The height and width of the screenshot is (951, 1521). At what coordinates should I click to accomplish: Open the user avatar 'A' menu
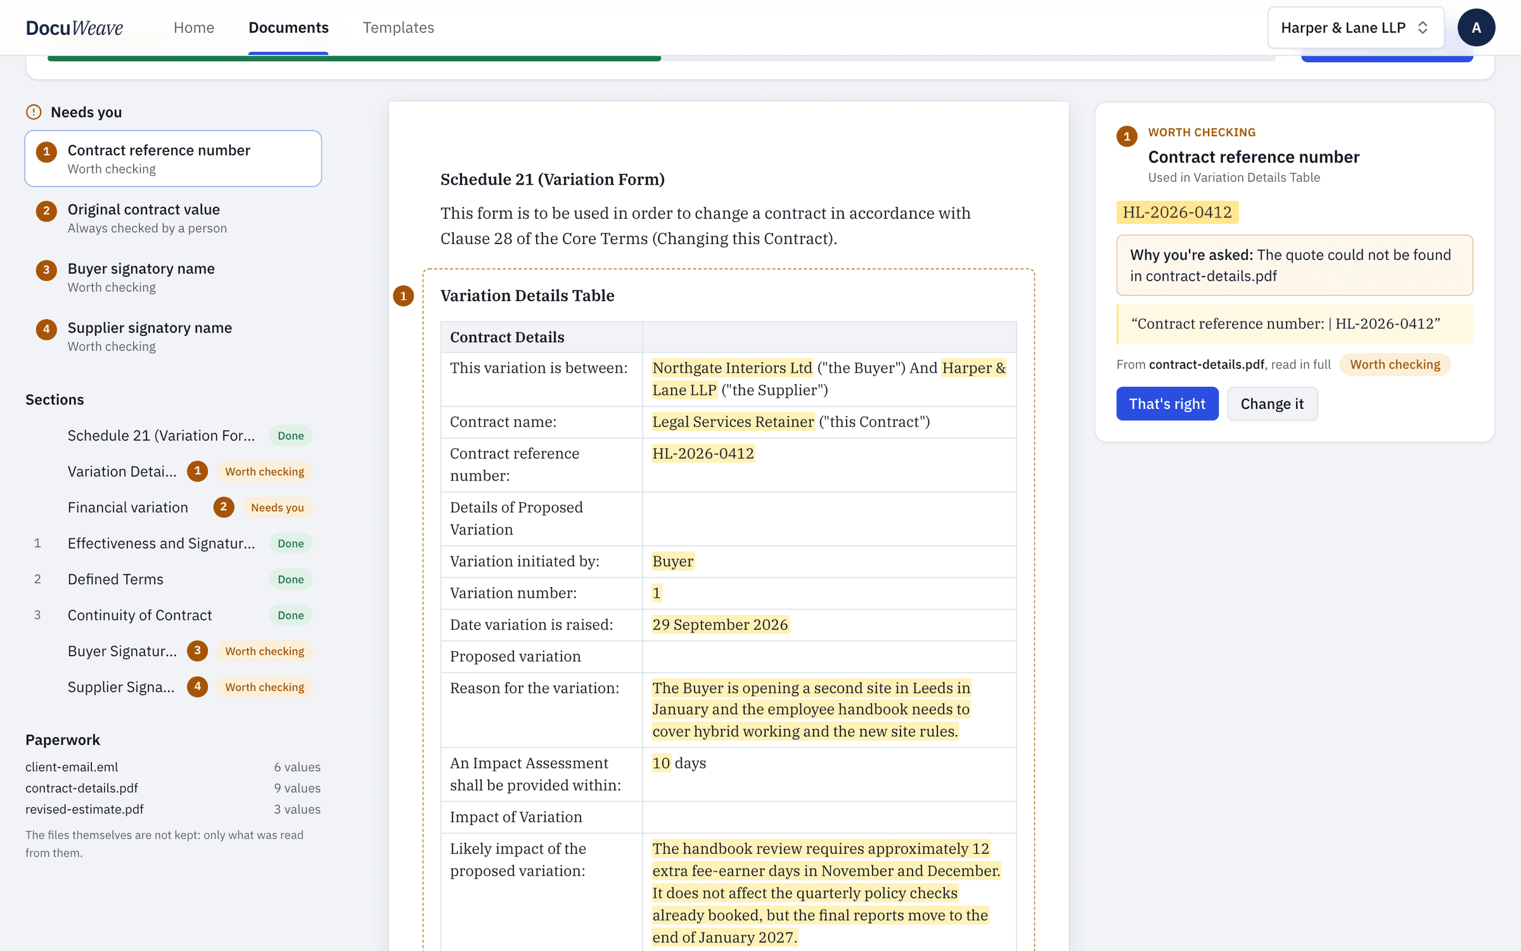(1476, 27)
